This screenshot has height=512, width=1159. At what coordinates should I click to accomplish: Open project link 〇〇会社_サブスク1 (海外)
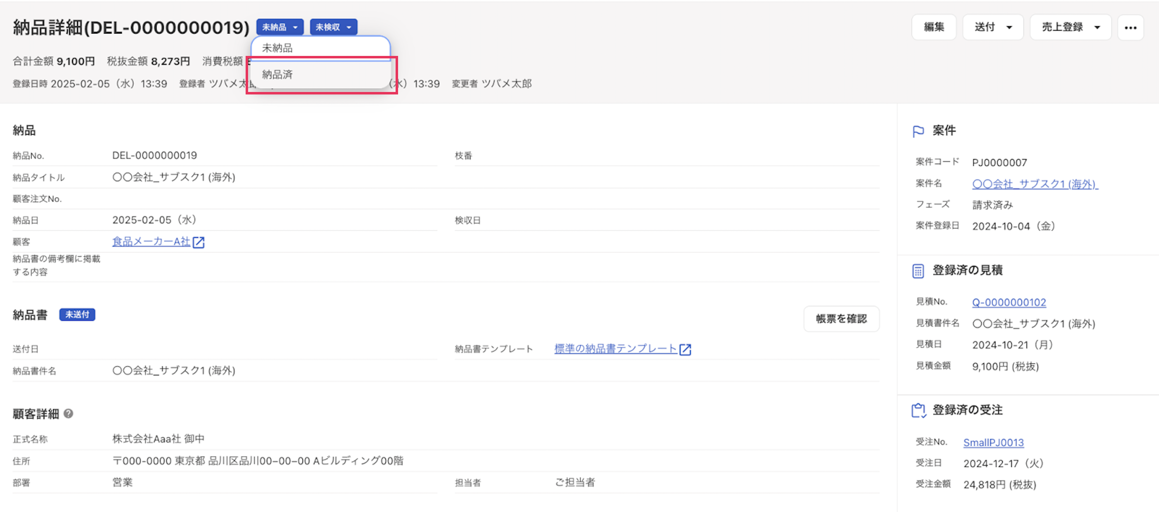point(1035,184)
